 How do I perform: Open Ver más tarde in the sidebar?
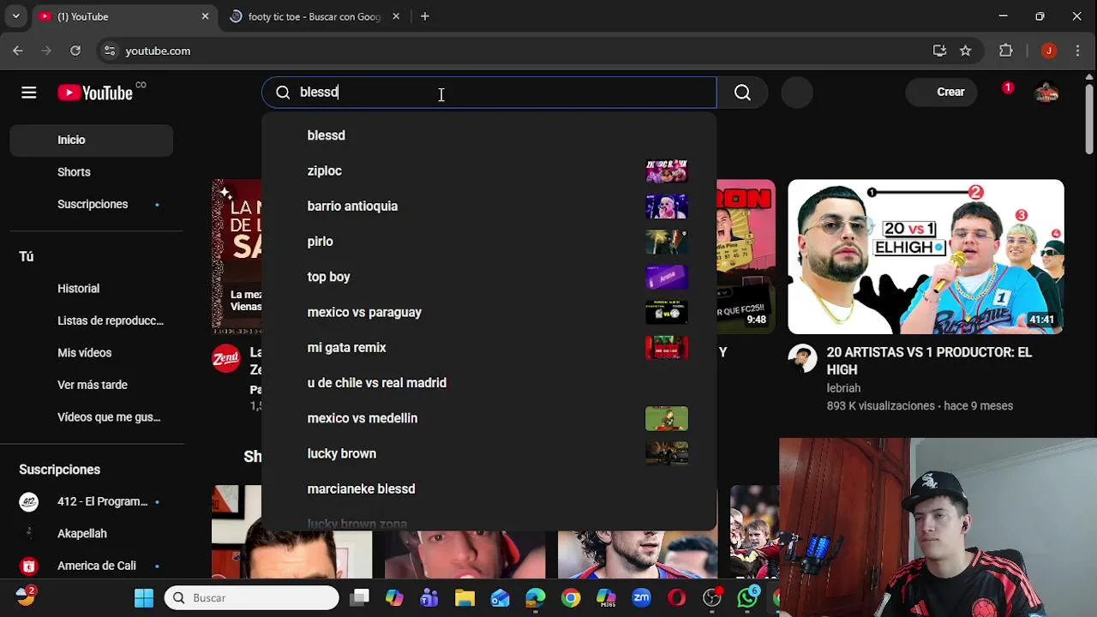coord(92,385)
